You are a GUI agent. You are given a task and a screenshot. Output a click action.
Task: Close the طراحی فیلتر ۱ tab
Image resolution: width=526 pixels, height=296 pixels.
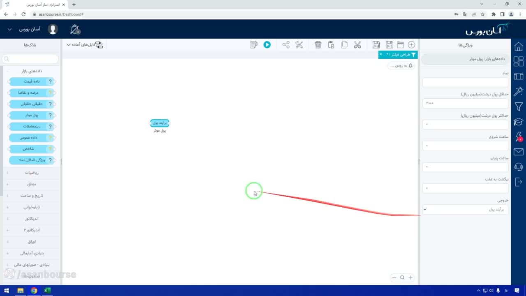coord(381,54)
